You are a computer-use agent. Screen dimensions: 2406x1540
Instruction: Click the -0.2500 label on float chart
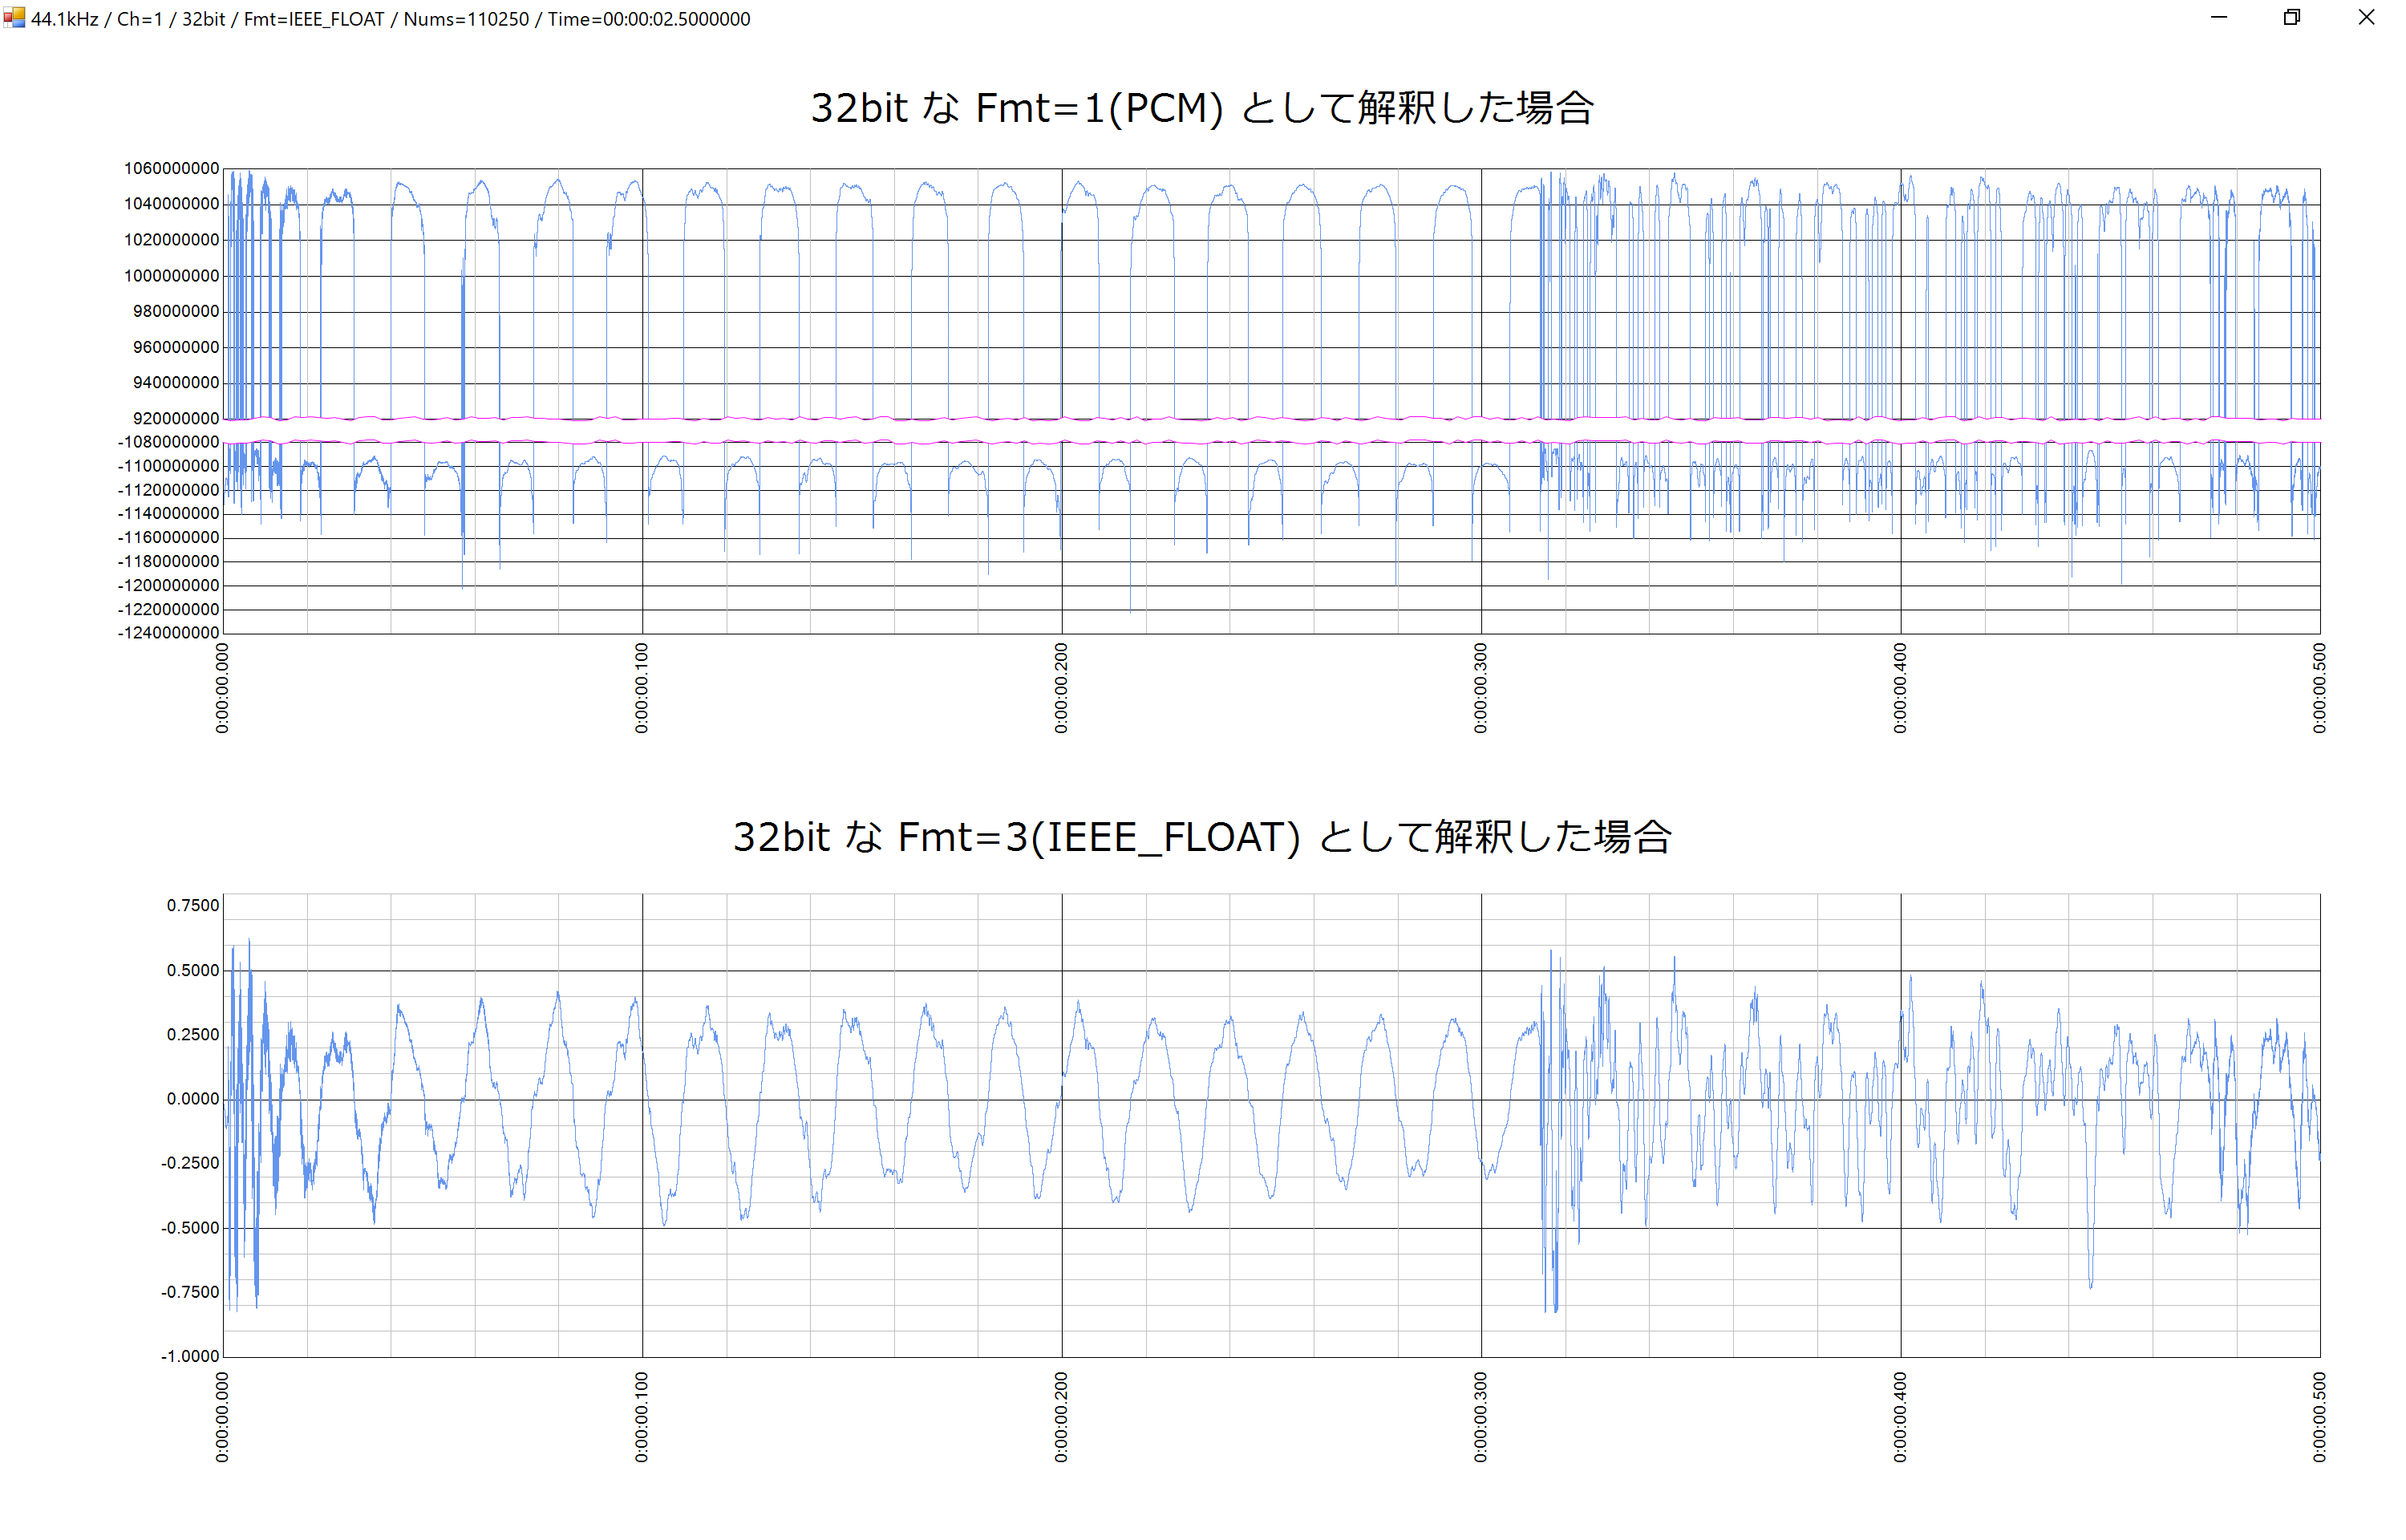coord(190,1163)
